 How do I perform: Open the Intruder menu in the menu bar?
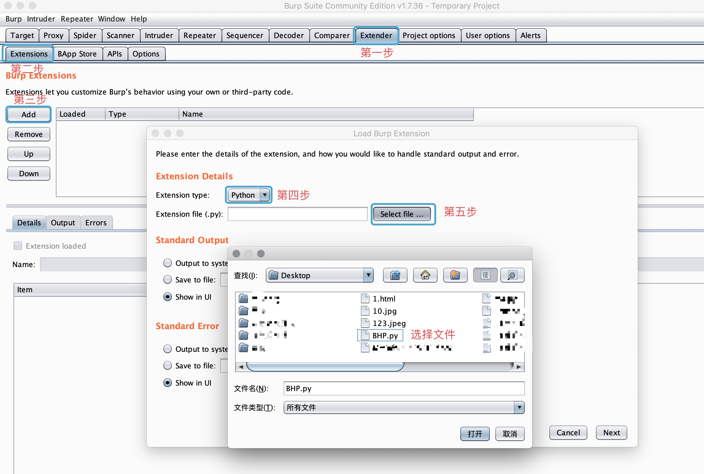[x=41, y=19]
